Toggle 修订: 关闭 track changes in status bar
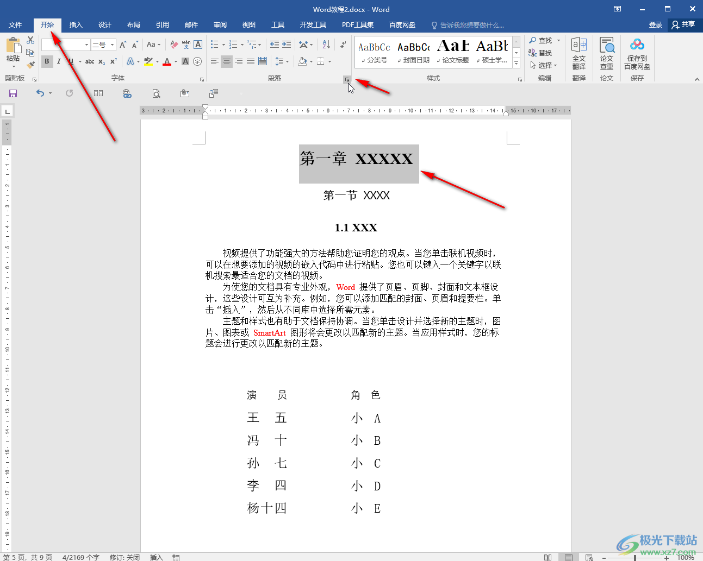This screenshot has height=561, width=703. (x=125, y=557)
